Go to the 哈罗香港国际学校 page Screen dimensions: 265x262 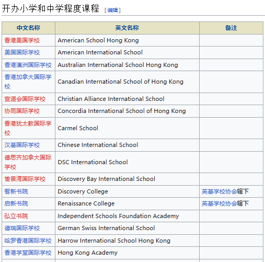click(28, 241)
